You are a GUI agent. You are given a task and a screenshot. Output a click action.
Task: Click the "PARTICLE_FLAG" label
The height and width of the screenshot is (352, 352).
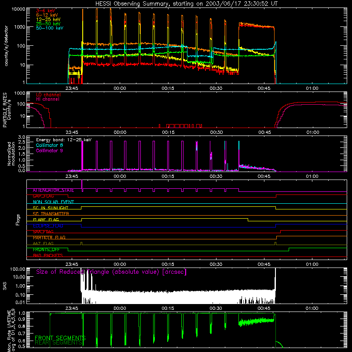point(49,238)
